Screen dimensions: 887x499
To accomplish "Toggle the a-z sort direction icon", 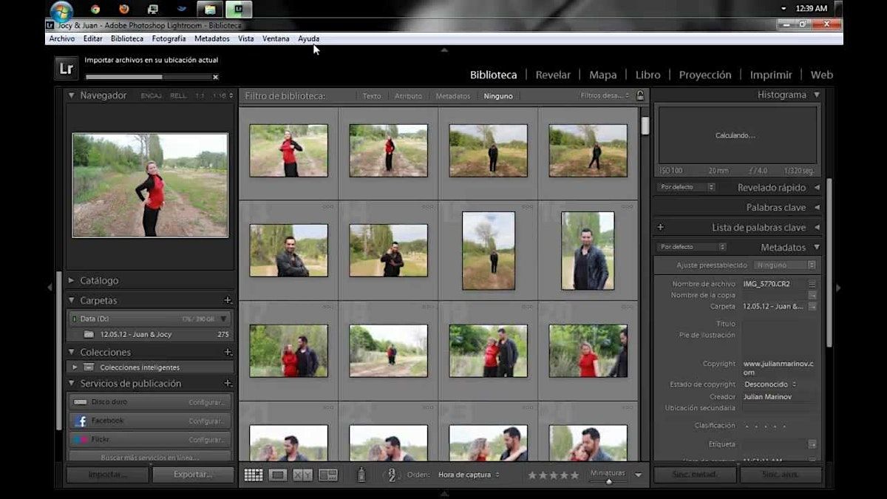I will pyautogui.click(x=392, y=475).
